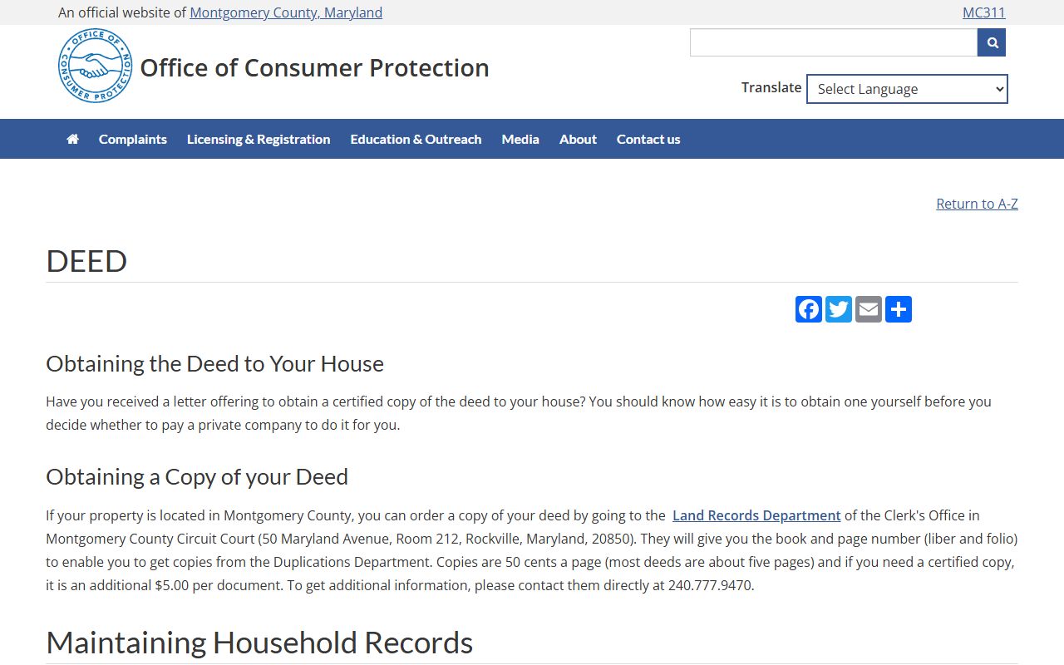This screenshot has width=1064, height=665.
Task: Click the Office of Consumer Protection handshake logo
Action: point(95,66)
